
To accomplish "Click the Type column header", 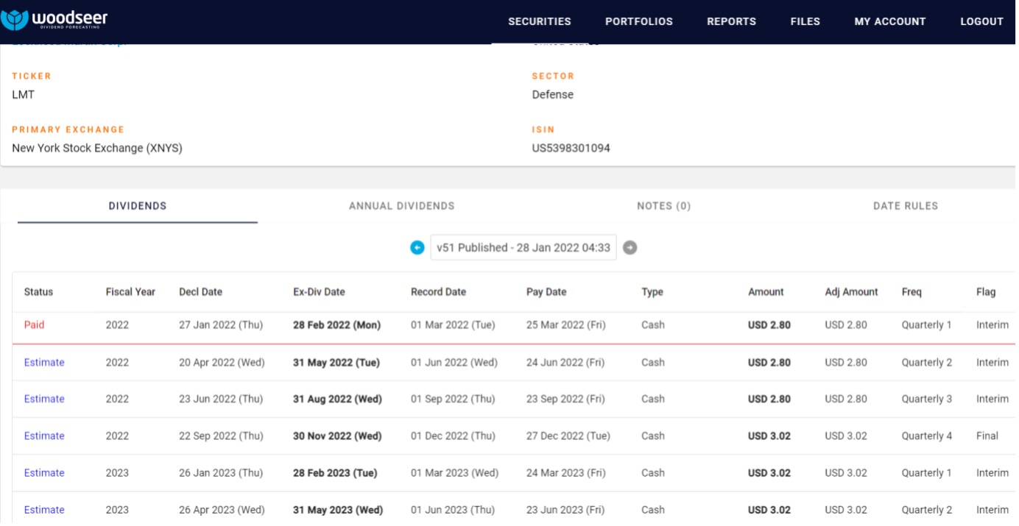I will (x=652, y=292).
